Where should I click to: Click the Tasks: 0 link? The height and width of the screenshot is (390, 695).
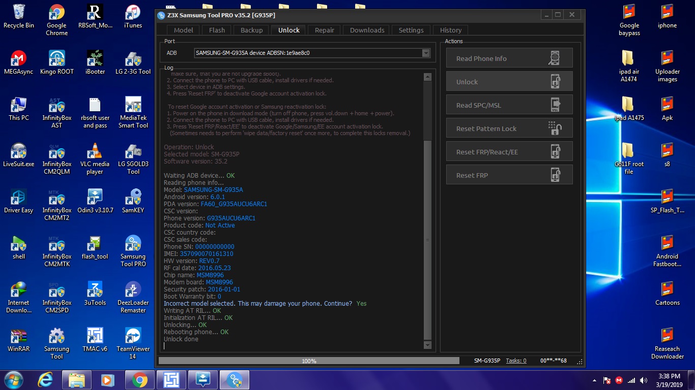point(515,361)
